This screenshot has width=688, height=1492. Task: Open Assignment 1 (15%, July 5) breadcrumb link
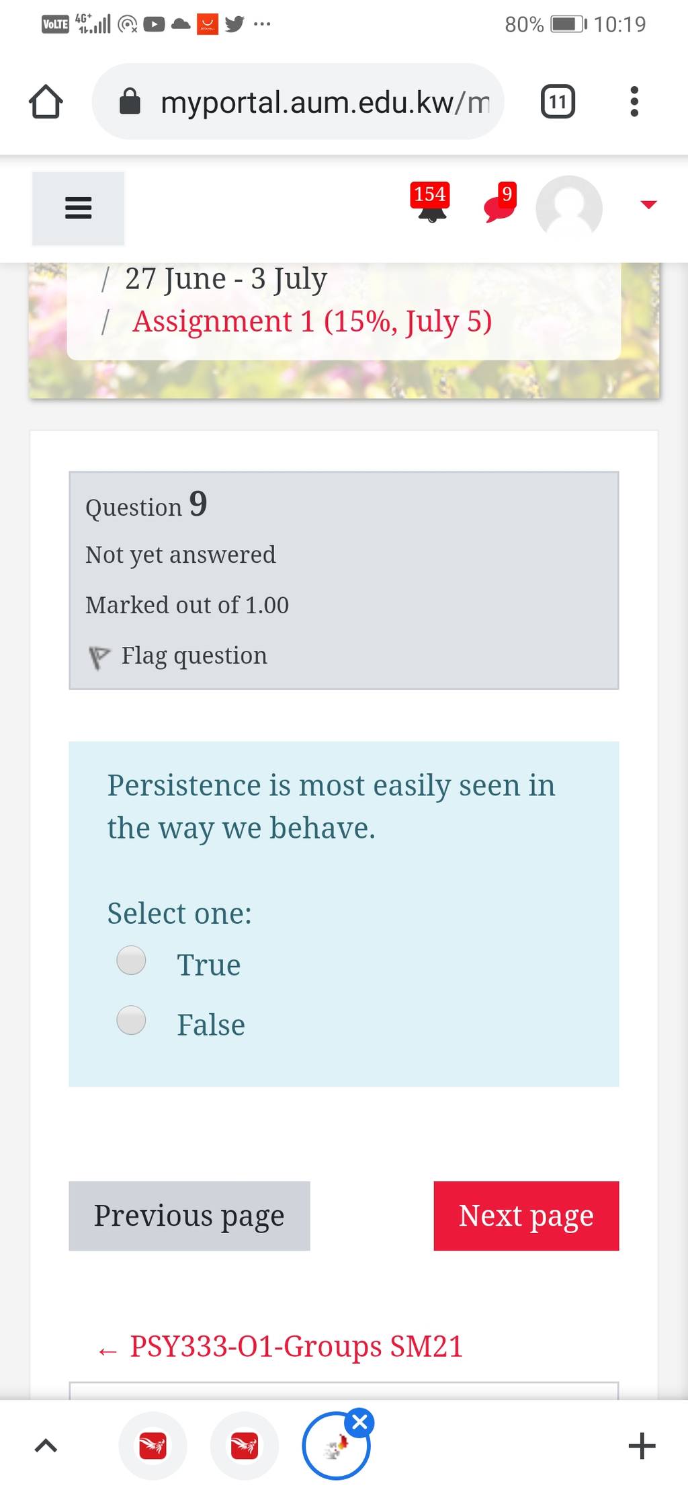pyautogui.click(x=312, y=321)
